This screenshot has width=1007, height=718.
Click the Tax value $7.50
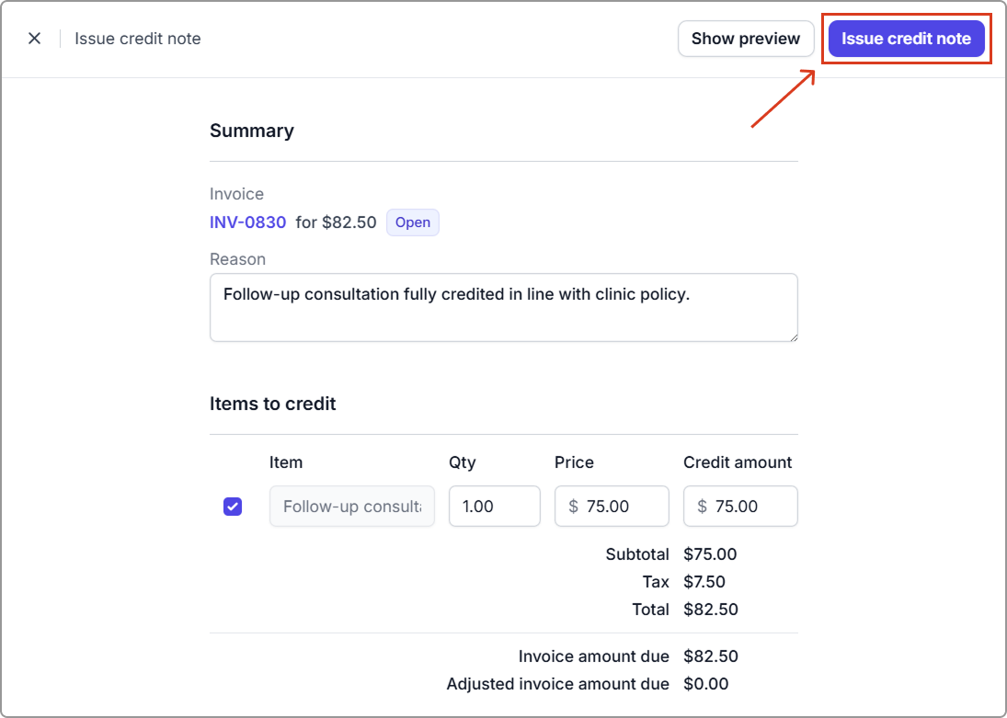(704, 582)
